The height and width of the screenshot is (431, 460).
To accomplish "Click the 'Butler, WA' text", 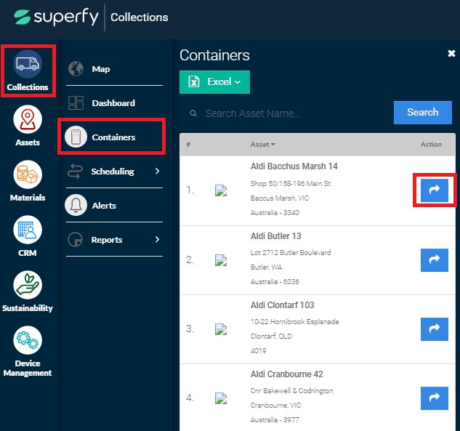I will [x=266, y=267].
